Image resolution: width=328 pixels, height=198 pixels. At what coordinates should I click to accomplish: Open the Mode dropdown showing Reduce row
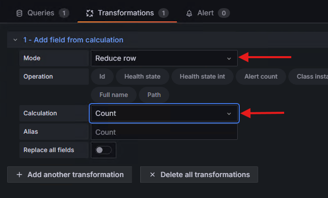tap(164, 58)
